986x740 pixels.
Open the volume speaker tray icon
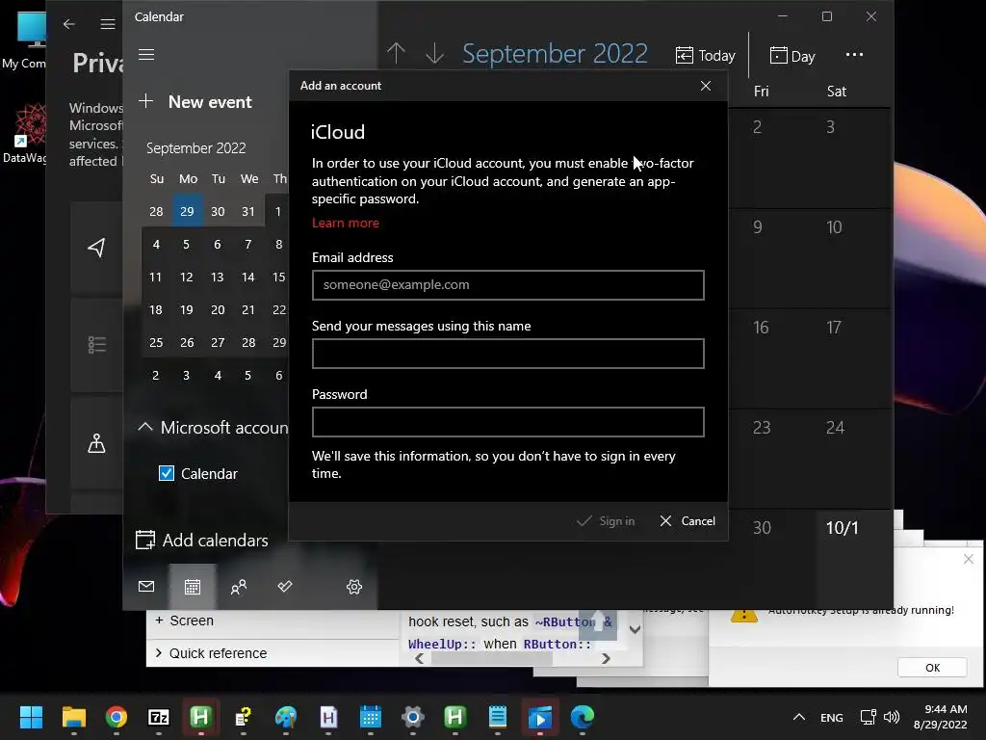pyautogui.click(x=892, y=717)
